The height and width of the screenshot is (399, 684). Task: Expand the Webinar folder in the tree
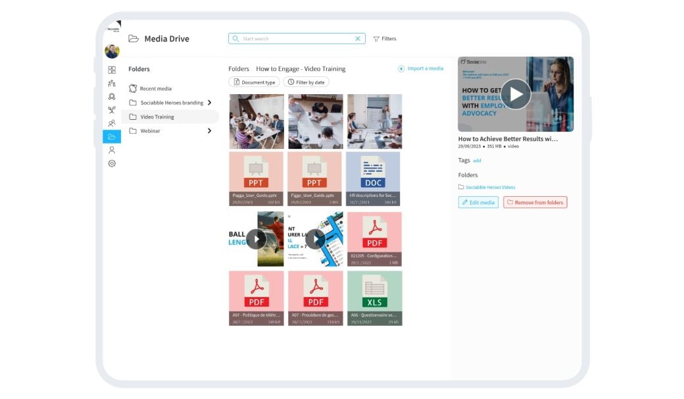pos(209,131)
